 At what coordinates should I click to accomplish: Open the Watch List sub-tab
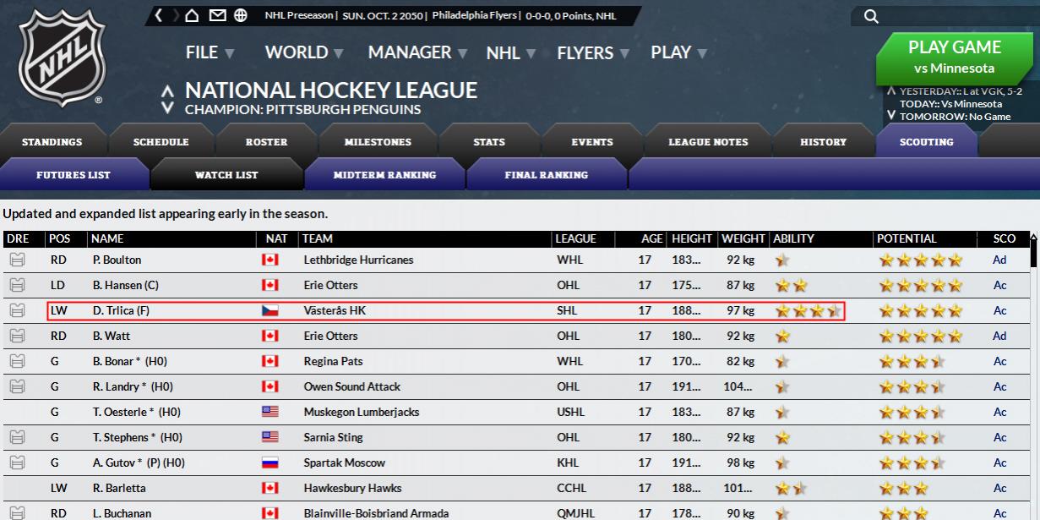click(226, 174)
